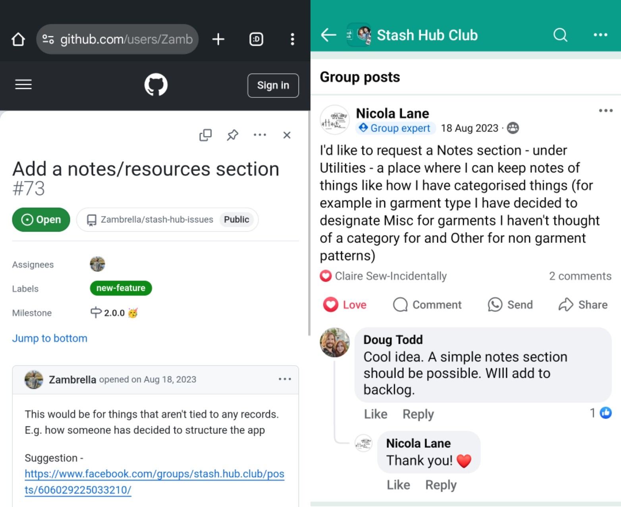Open a new browser tab
The width and height of the screenshot is (621, 507).
click(x=218, y=39)
